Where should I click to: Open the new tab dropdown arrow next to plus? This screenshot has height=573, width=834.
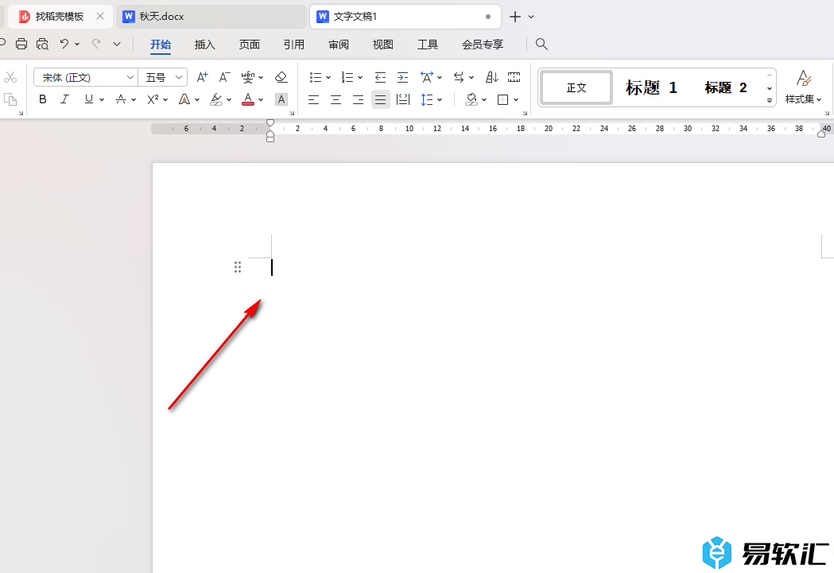(x=531, y=17)
